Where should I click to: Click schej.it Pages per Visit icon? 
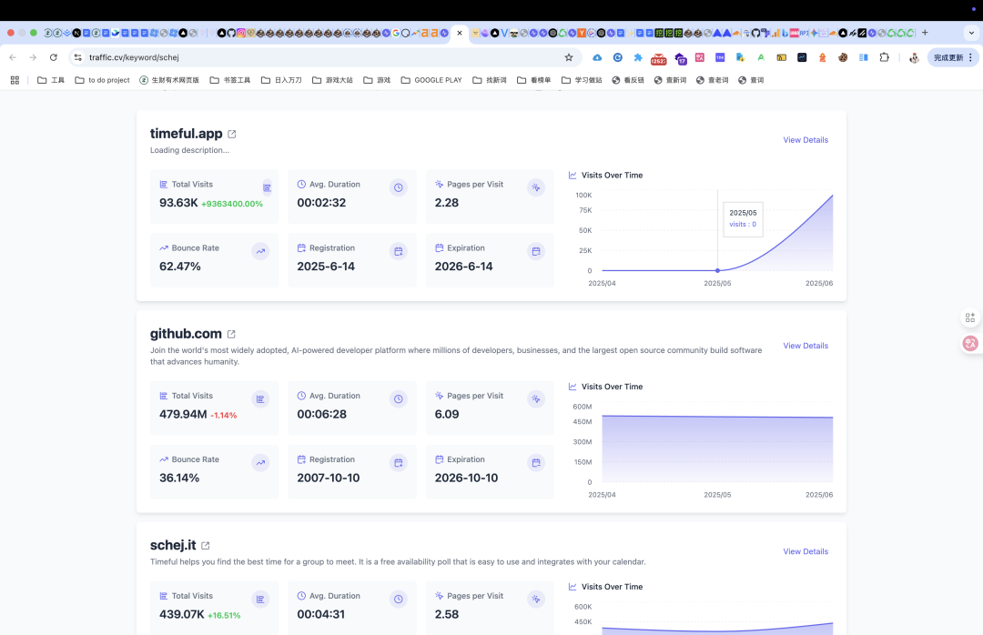coord(536,600)
